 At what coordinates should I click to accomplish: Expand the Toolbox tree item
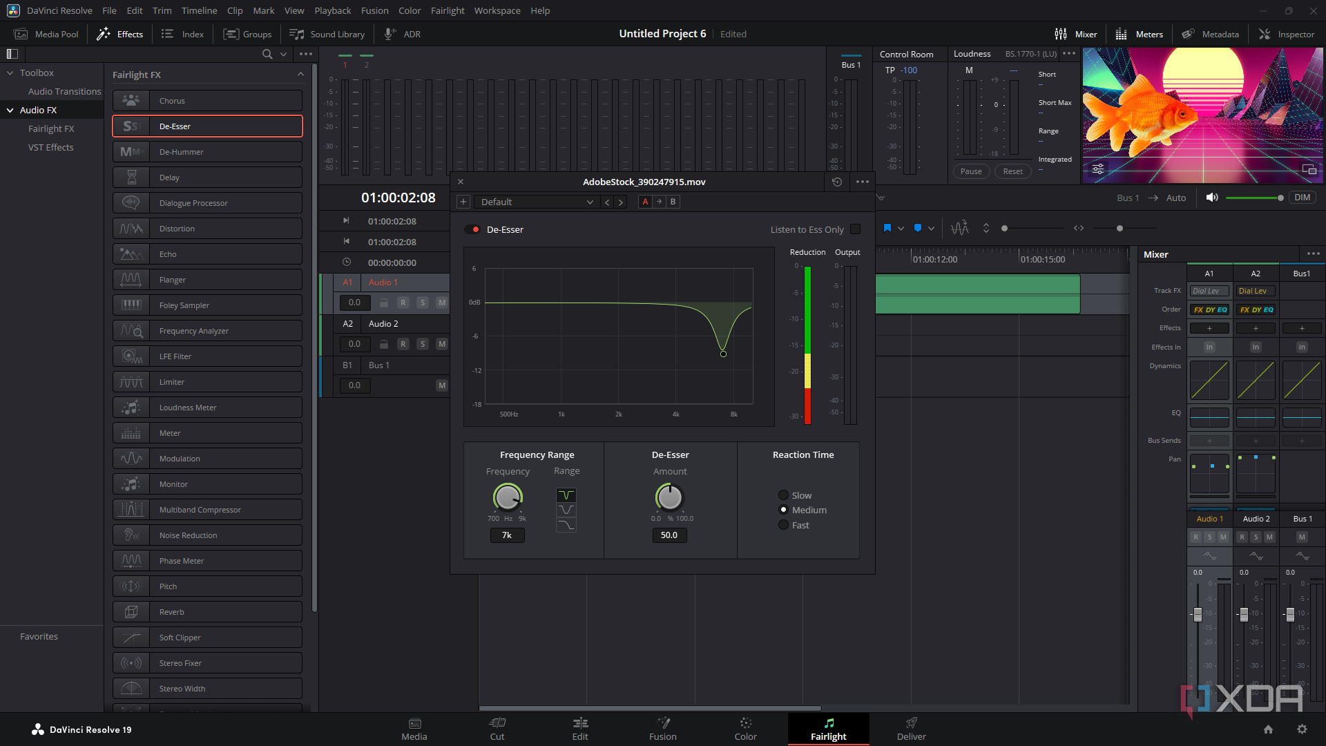10,73
